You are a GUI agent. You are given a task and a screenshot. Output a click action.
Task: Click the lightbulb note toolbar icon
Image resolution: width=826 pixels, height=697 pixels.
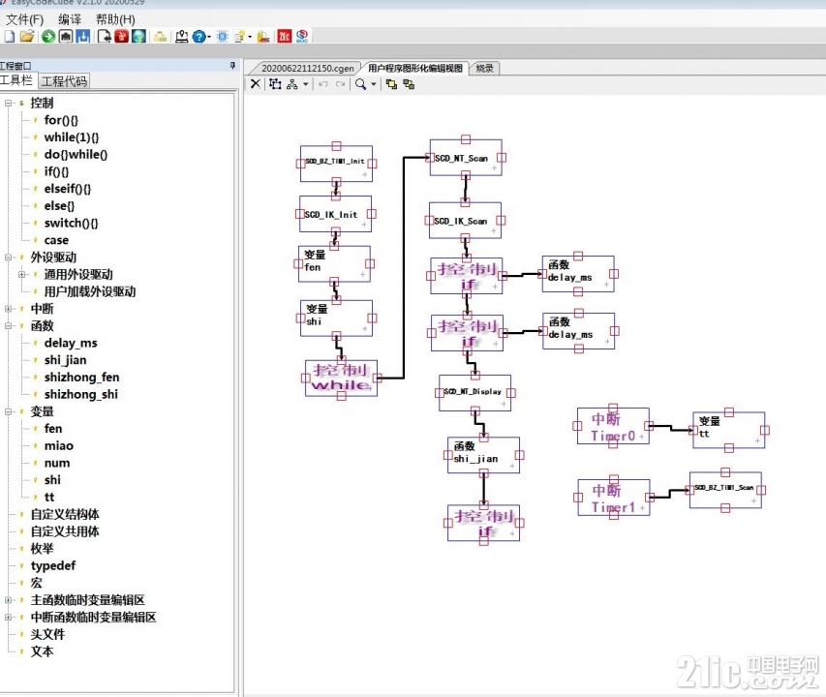pos(240,37)
